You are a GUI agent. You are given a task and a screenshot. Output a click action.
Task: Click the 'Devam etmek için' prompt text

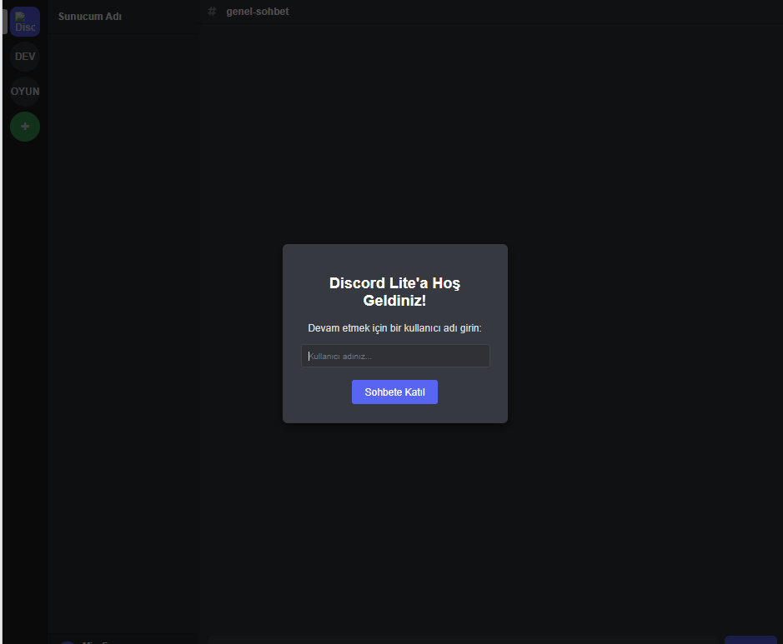pos(394,328)
